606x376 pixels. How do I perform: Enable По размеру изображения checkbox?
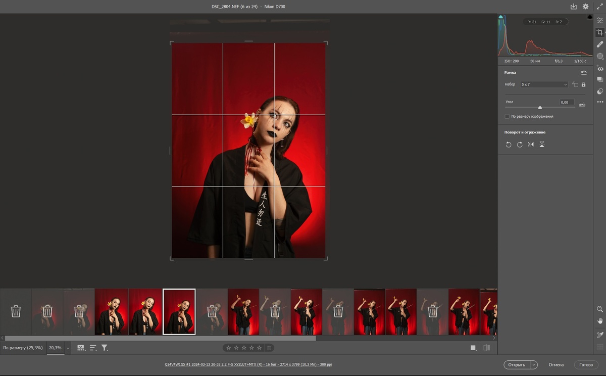click(x=507, y=116)
